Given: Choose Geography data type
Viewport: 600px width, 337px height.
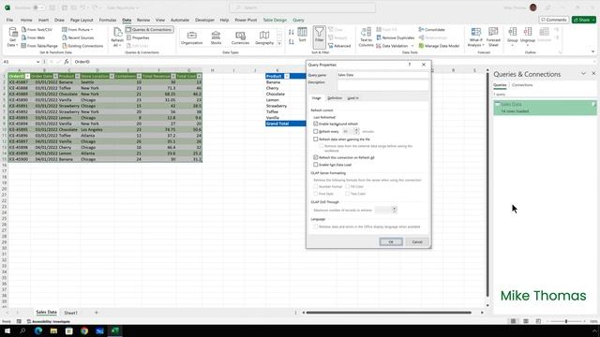Looking at the screenshot, I should pos(264,37).
